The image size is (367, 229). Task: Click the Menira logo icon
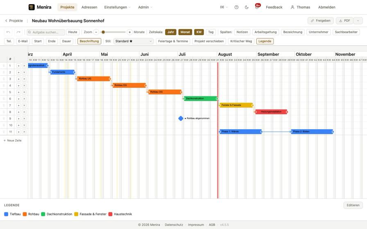point(32,7)
